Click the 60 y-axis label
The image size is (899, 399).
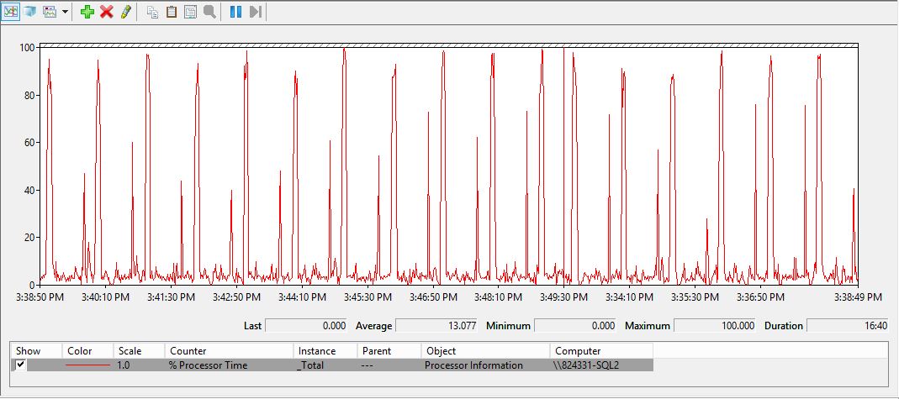coord(30,143)
